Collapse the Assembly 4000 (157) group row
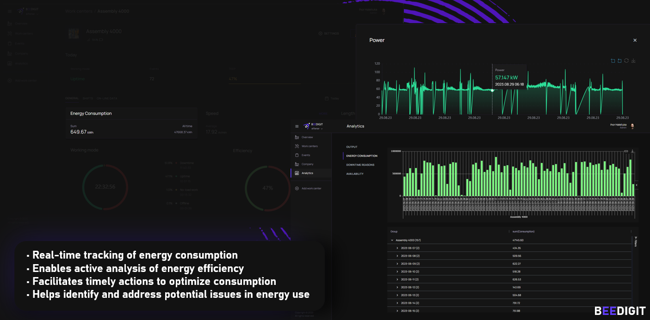This screenshot has height=320, width=650. click(x=392, y=240)
